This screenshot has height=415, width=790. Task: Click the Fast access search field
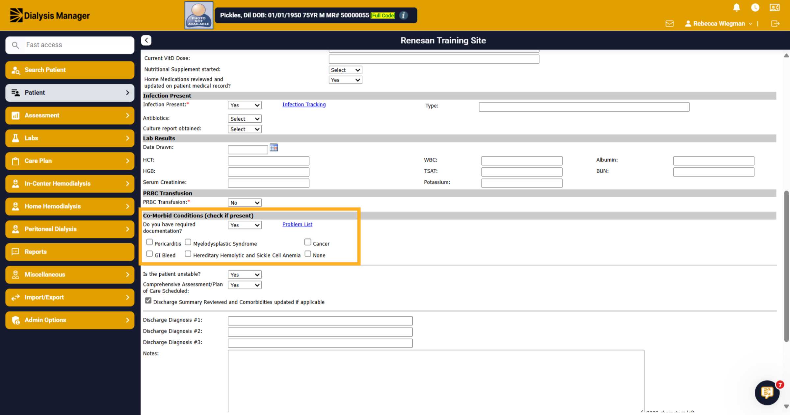tap(70, 45)
